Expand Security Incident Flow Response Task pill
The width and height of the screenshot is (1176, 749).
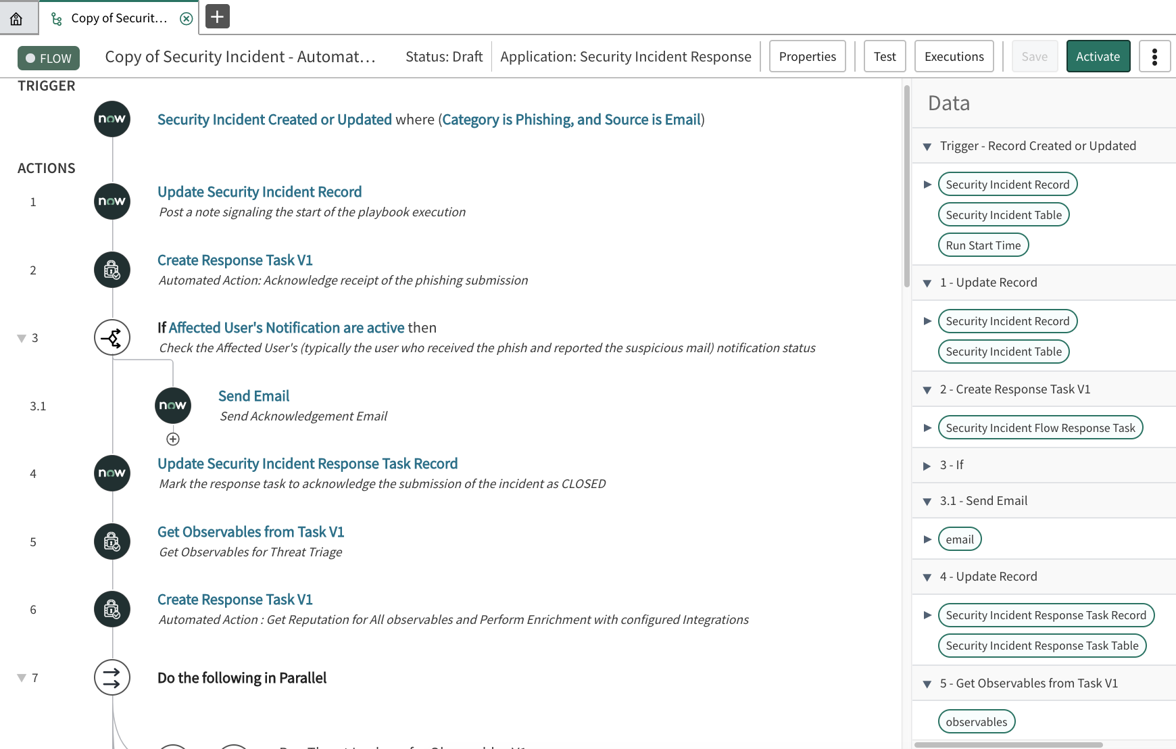tap(927, 428)
